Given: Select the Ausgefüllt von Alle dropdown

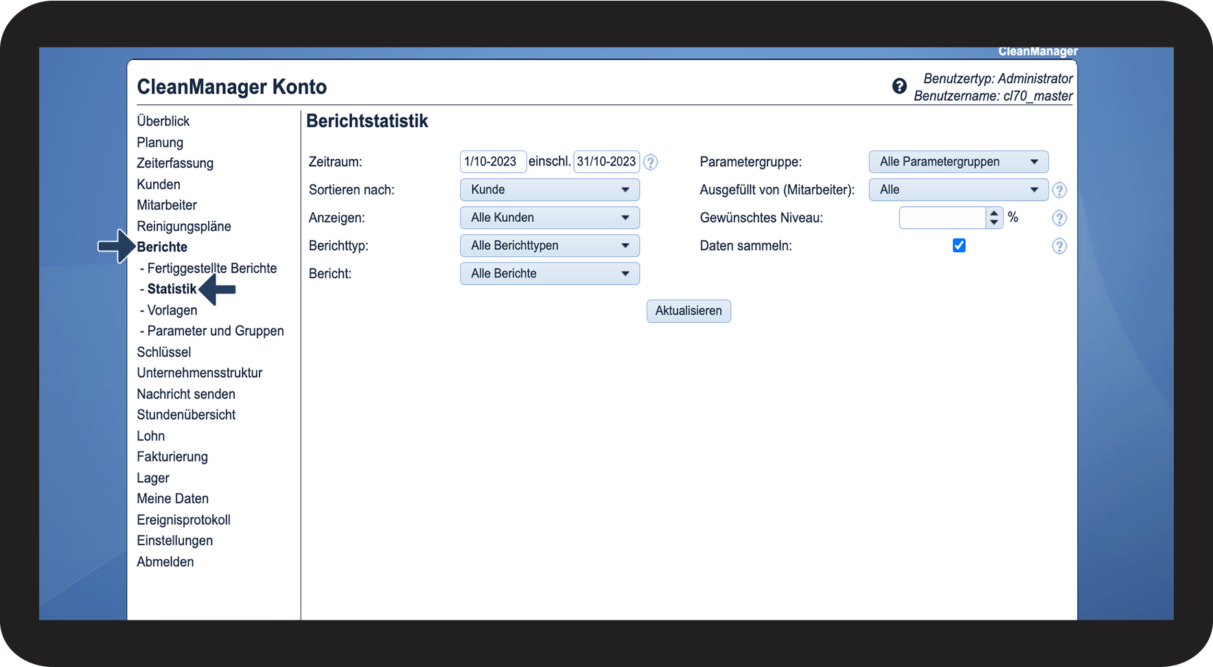Looking at the screenshot, I should [x=958, y=190].
